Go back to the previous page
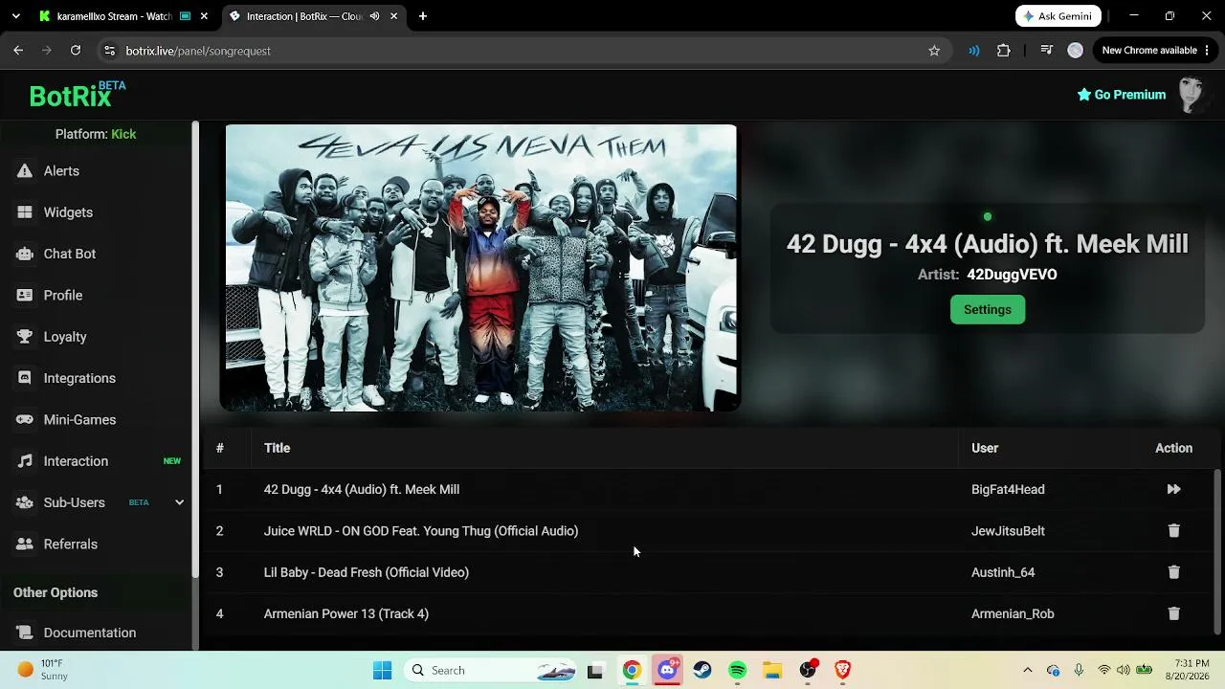 18,51
